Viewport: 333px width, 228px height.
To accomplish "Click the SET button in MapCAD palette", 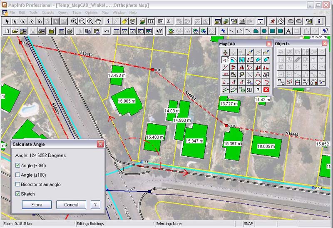I will pos(250,90).
